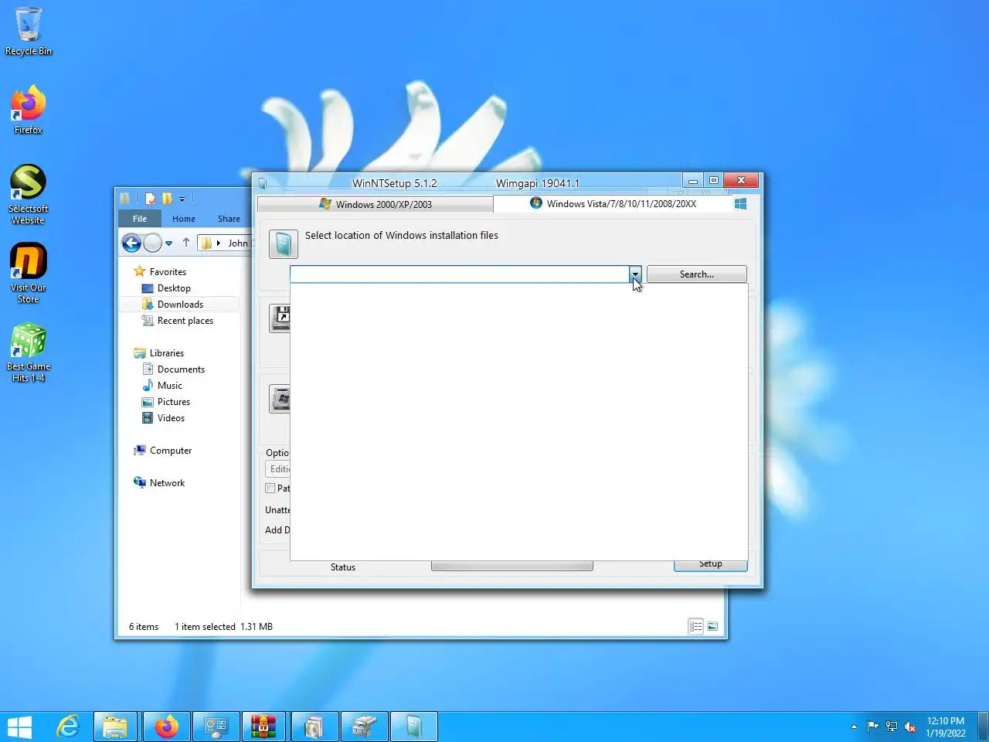The height and width of the screenshot is (742, 989).
Task: Select Downloads in Explorer navigation pane
Action: pos(180,304)
